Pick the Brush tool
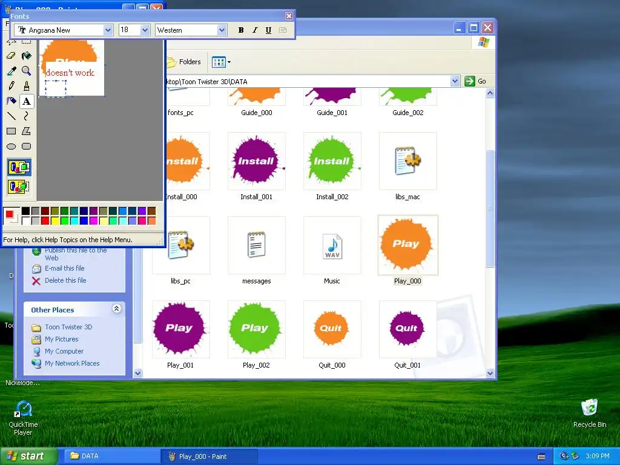The width and height of the screenshot is (620, 465). tap(27, 86)
